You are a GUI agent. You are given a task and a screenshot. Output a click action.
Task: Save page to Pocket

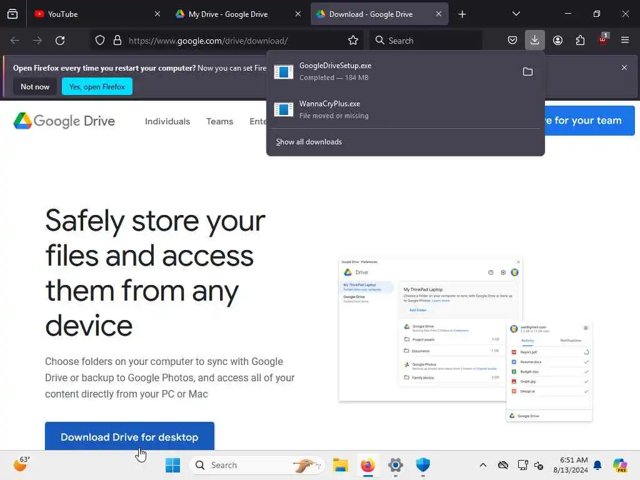512,41
